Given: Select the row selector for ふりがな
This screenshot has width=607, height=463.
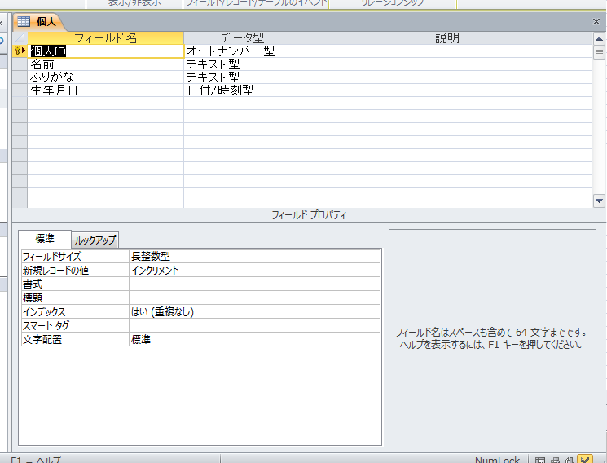Looking at the screenshot, I should pos(20,77).
